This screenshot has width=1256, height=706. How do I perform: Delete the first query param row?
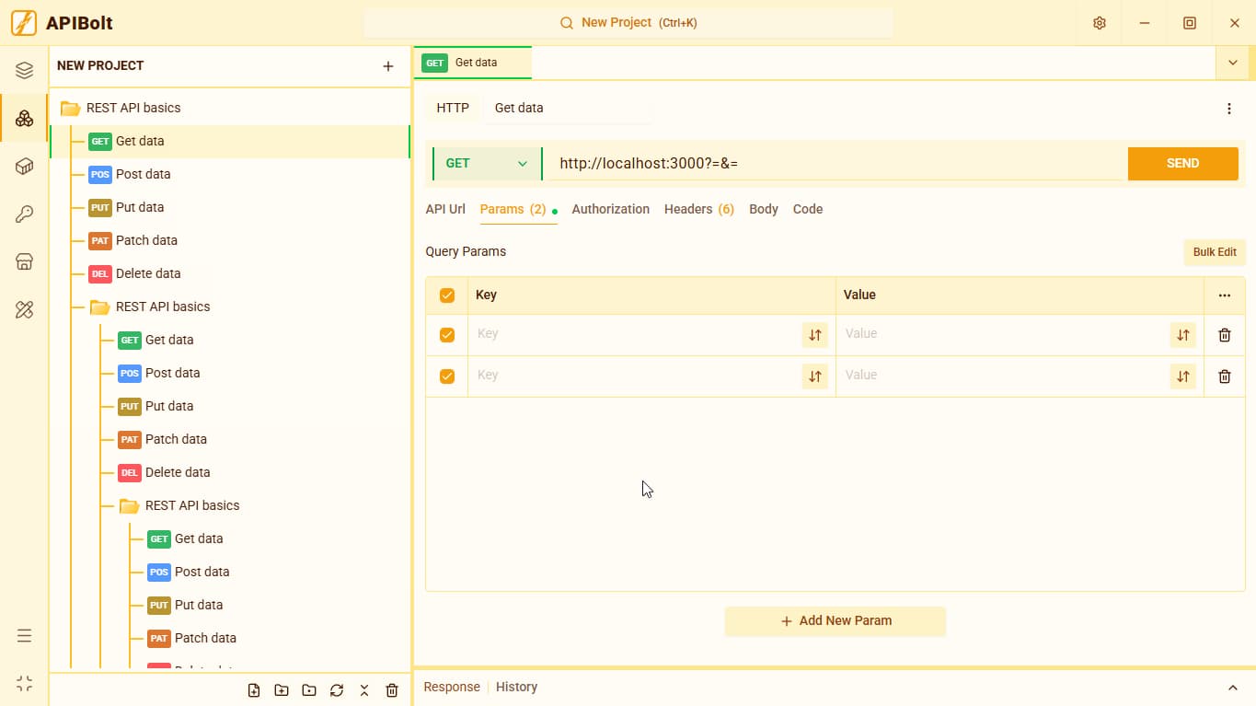pos(1225,335)
